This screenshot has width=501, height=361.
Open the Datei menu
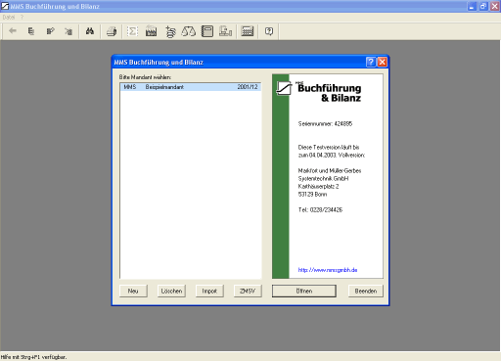tap(9, 18)
